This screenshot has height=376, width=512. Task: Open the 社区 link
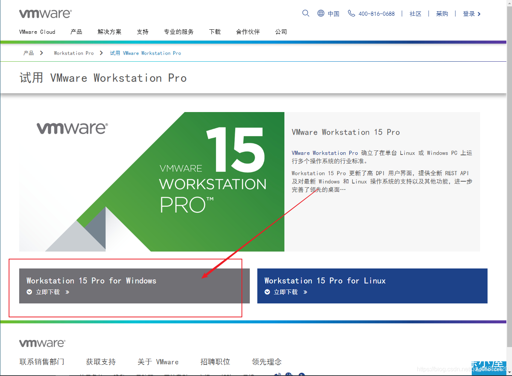[415, 14]
